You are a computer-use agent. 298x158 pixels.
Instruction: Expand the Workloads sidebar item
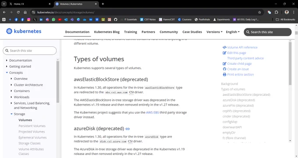click(11, 97)
